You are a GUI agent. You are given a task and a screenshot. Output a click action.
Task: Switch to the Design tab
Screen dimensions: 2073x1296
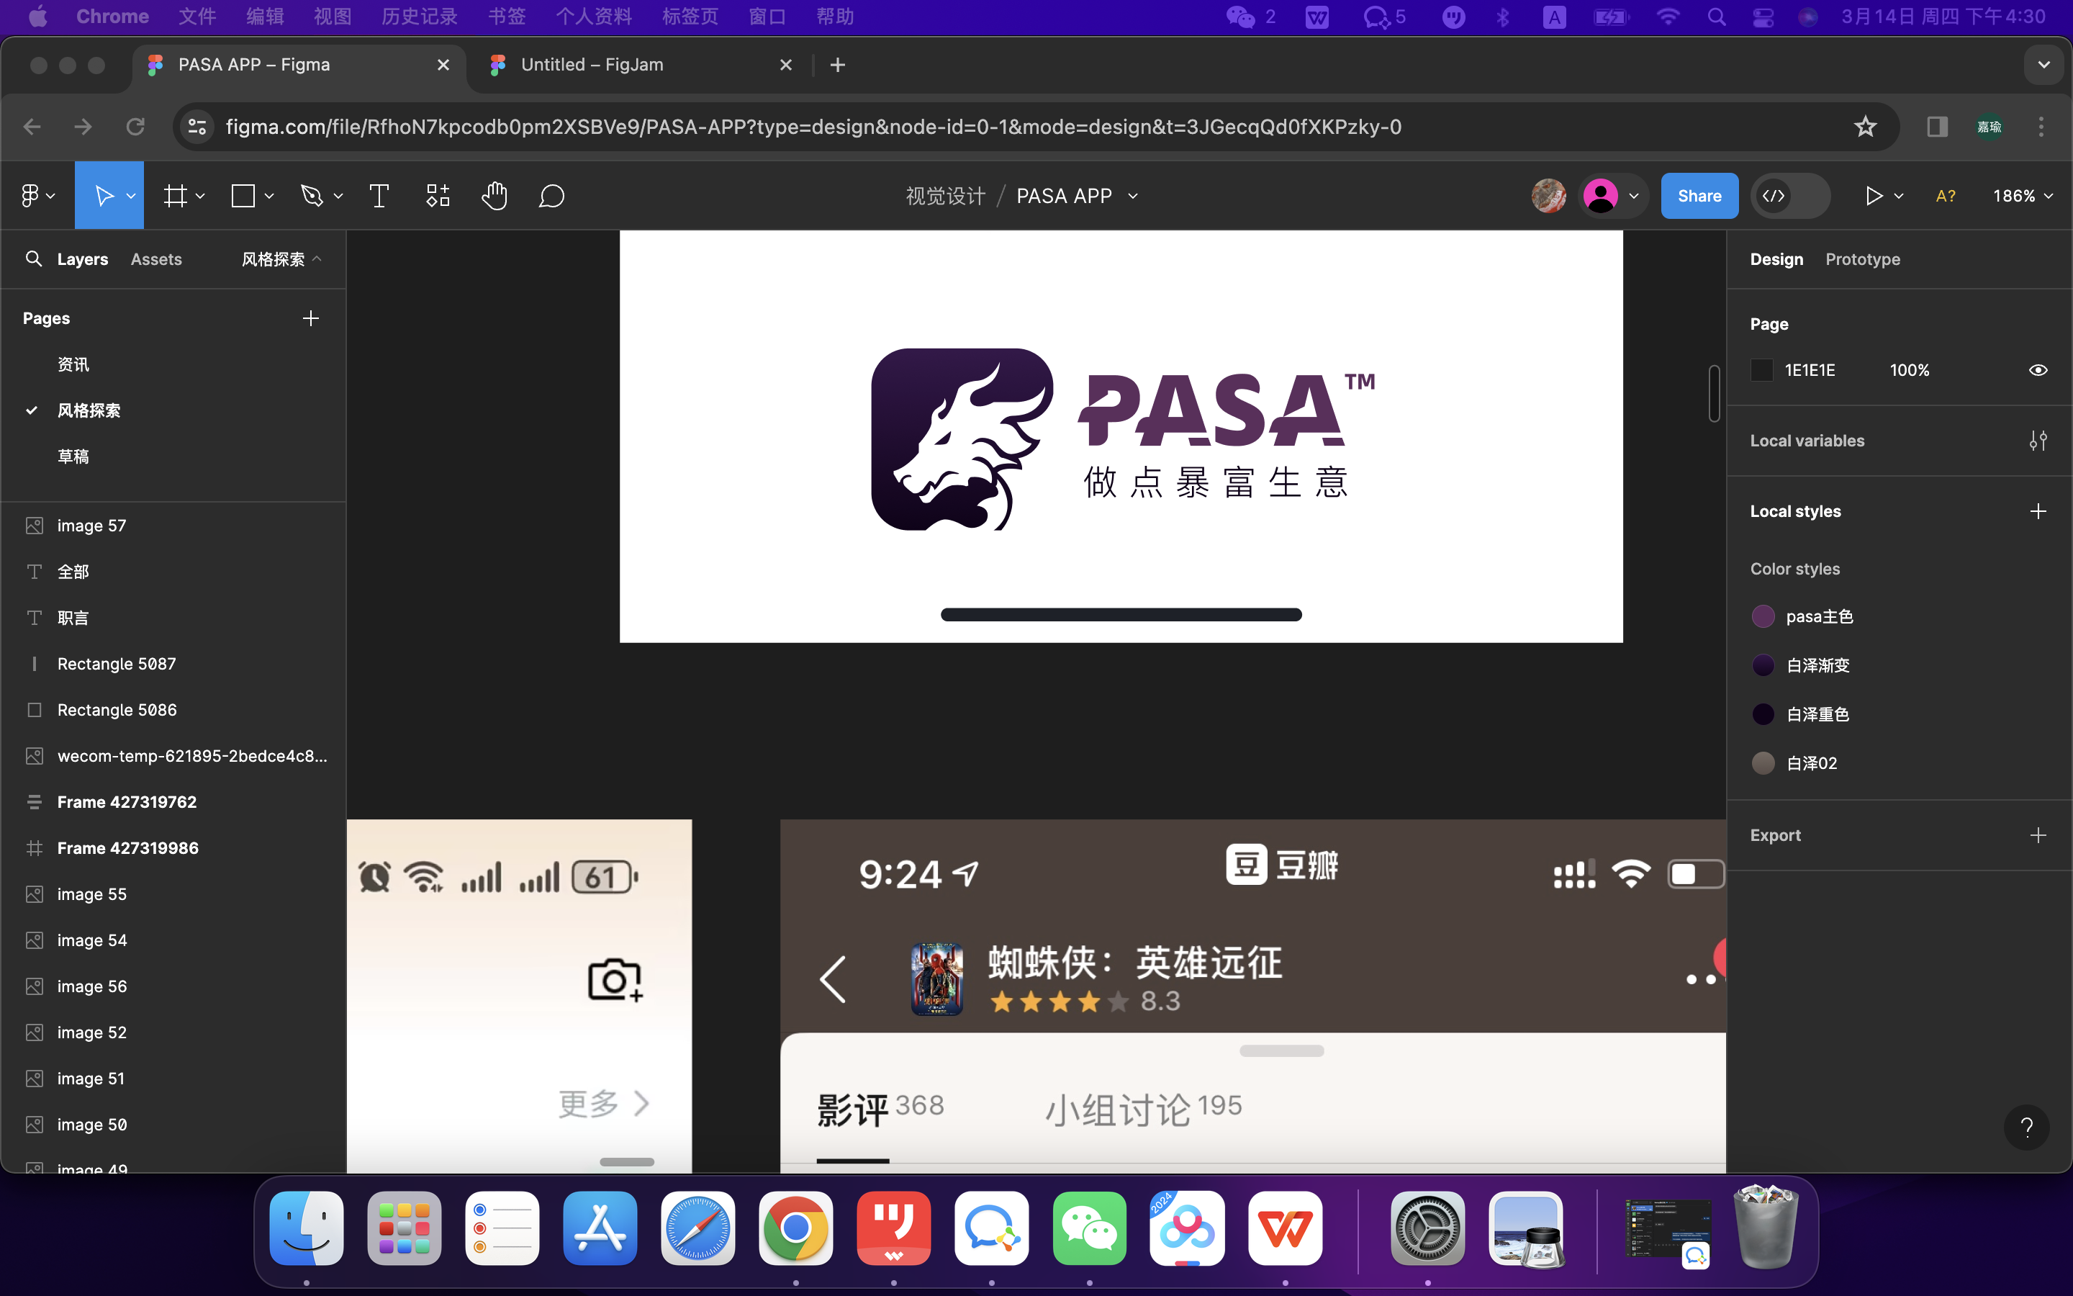click(x=1776, y=259)
